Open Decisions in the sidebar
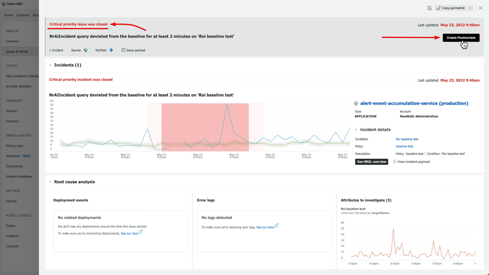 12,121
